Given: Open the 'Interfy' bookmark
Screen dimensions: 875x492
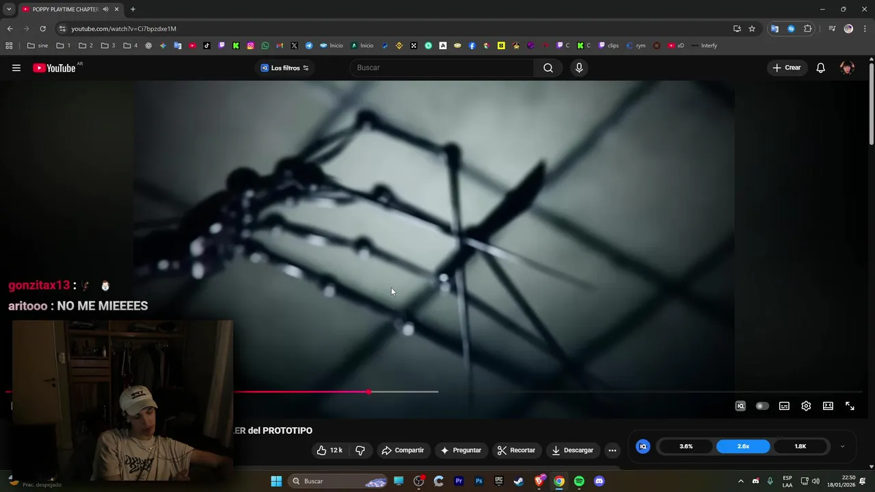Looking at the screenshot, I should 704,46.
